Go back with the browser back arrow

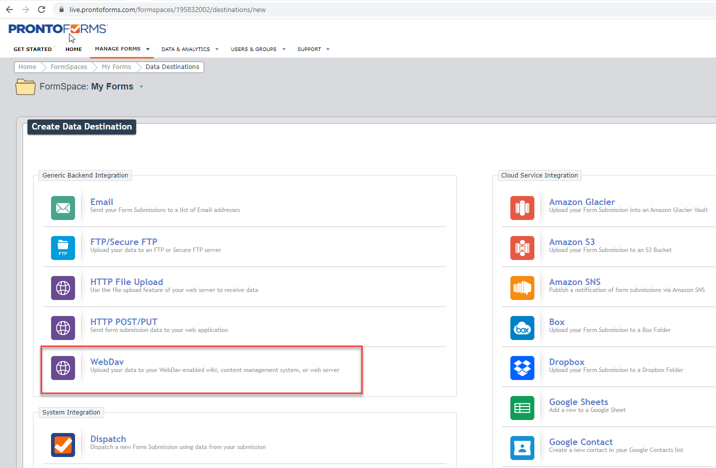pyautogui.click(x=10, y=9)
